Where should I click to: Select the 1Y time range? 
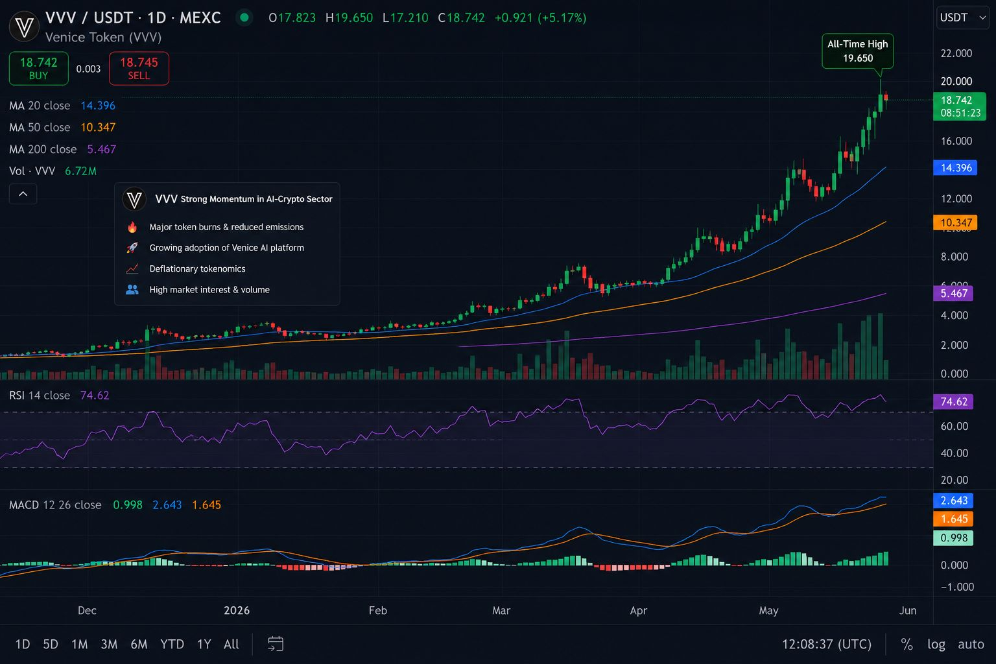(x=204, y=645)
